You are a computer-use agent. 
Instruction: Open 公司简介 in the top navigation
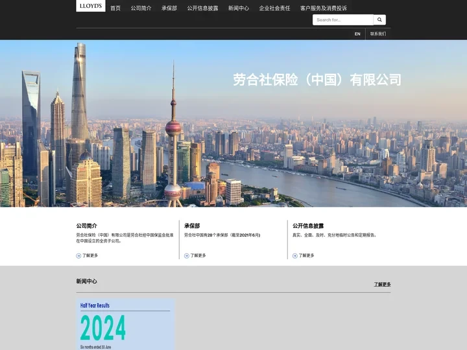(141, 8)
